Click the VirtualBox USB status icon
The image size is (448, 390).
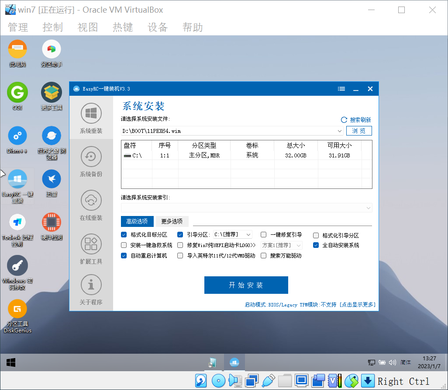click(268, 381)
